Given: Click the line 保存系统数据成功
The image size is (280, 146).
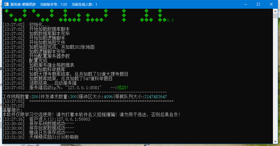Looking at the screenshot, I should coord(52,123).
